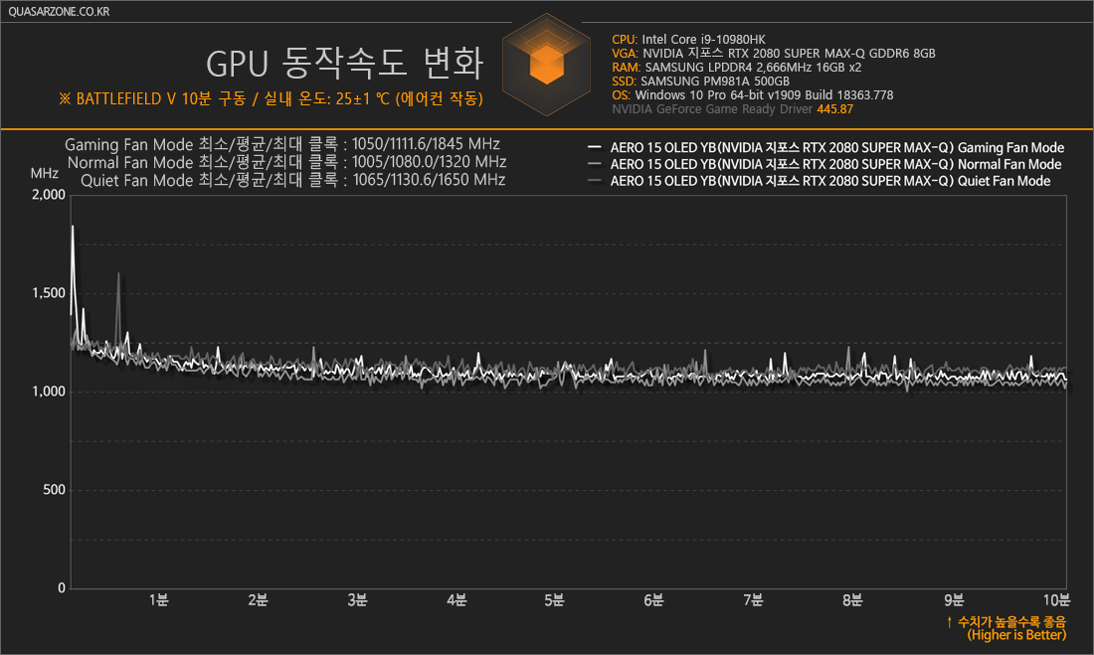Click the Gaming Fan Mode 1050/1111.6/1845 MHz stat

pos(282,144)
